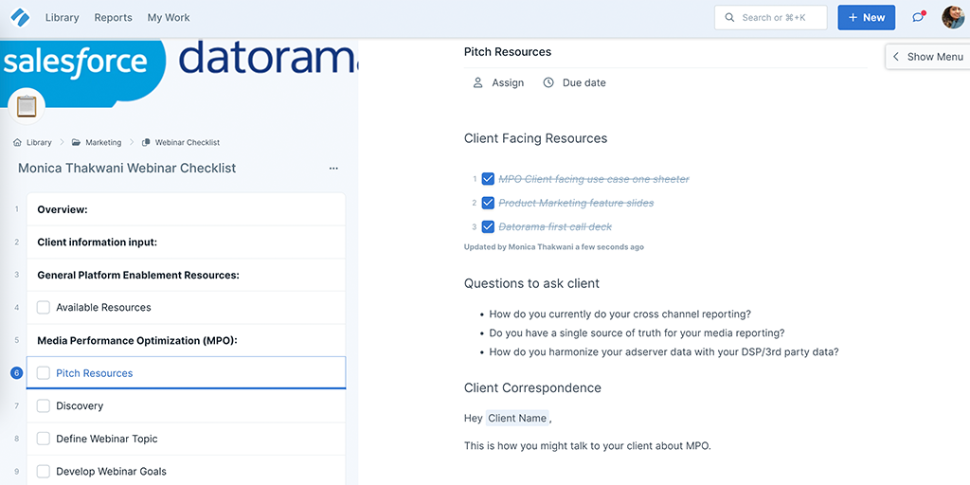Click the Monica Thakwani Webinar Checklist title
This screenshot has width=970, height=485.
(x=127, y=169)
